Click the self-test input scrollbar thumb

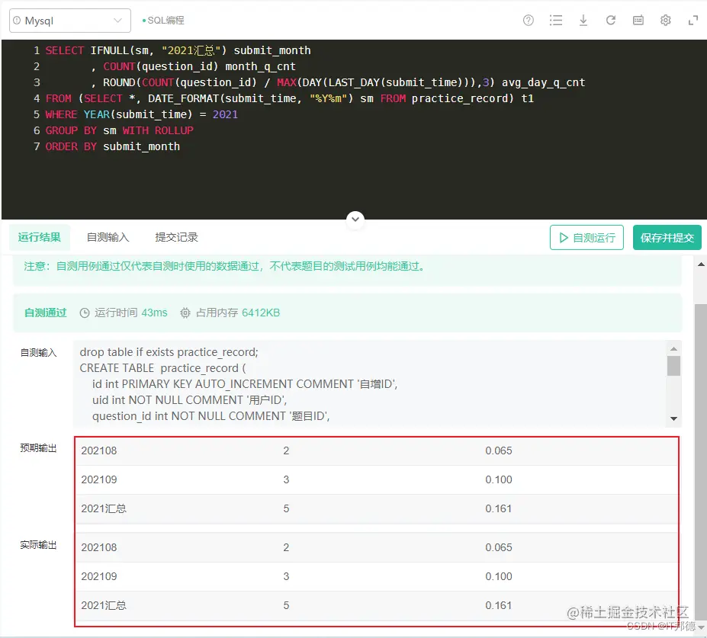point(673,365)
